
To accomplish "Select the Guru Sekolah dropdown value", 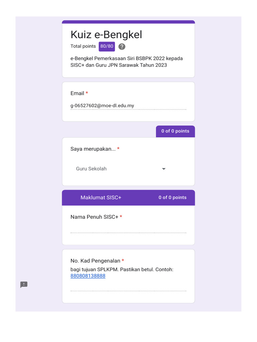I will [91, 169].
